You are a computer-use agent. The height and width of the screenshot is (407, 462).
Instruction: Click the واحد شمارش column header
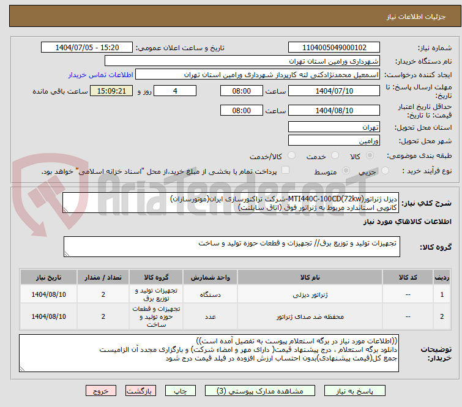(210, 277)
